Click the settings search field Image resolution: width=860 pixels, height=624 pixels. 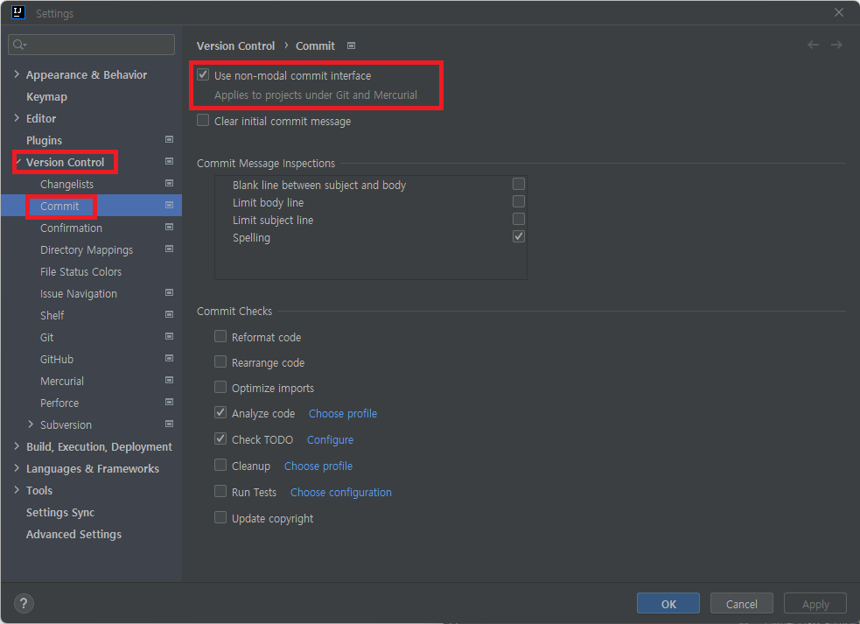click(91, 44)
